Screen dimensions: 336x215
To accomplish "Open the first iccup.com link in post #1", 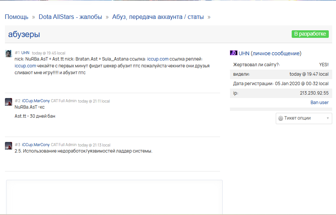I will [x=158, y=59].
